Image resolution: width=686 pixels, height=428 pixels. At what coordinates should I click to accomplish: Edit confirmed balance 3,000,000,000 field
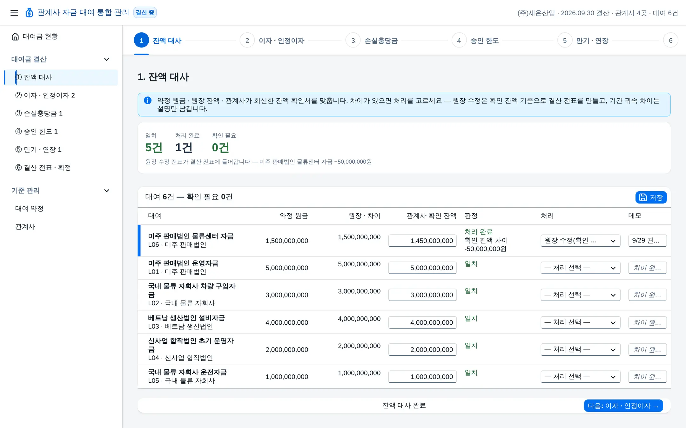(x=422, y=295)
